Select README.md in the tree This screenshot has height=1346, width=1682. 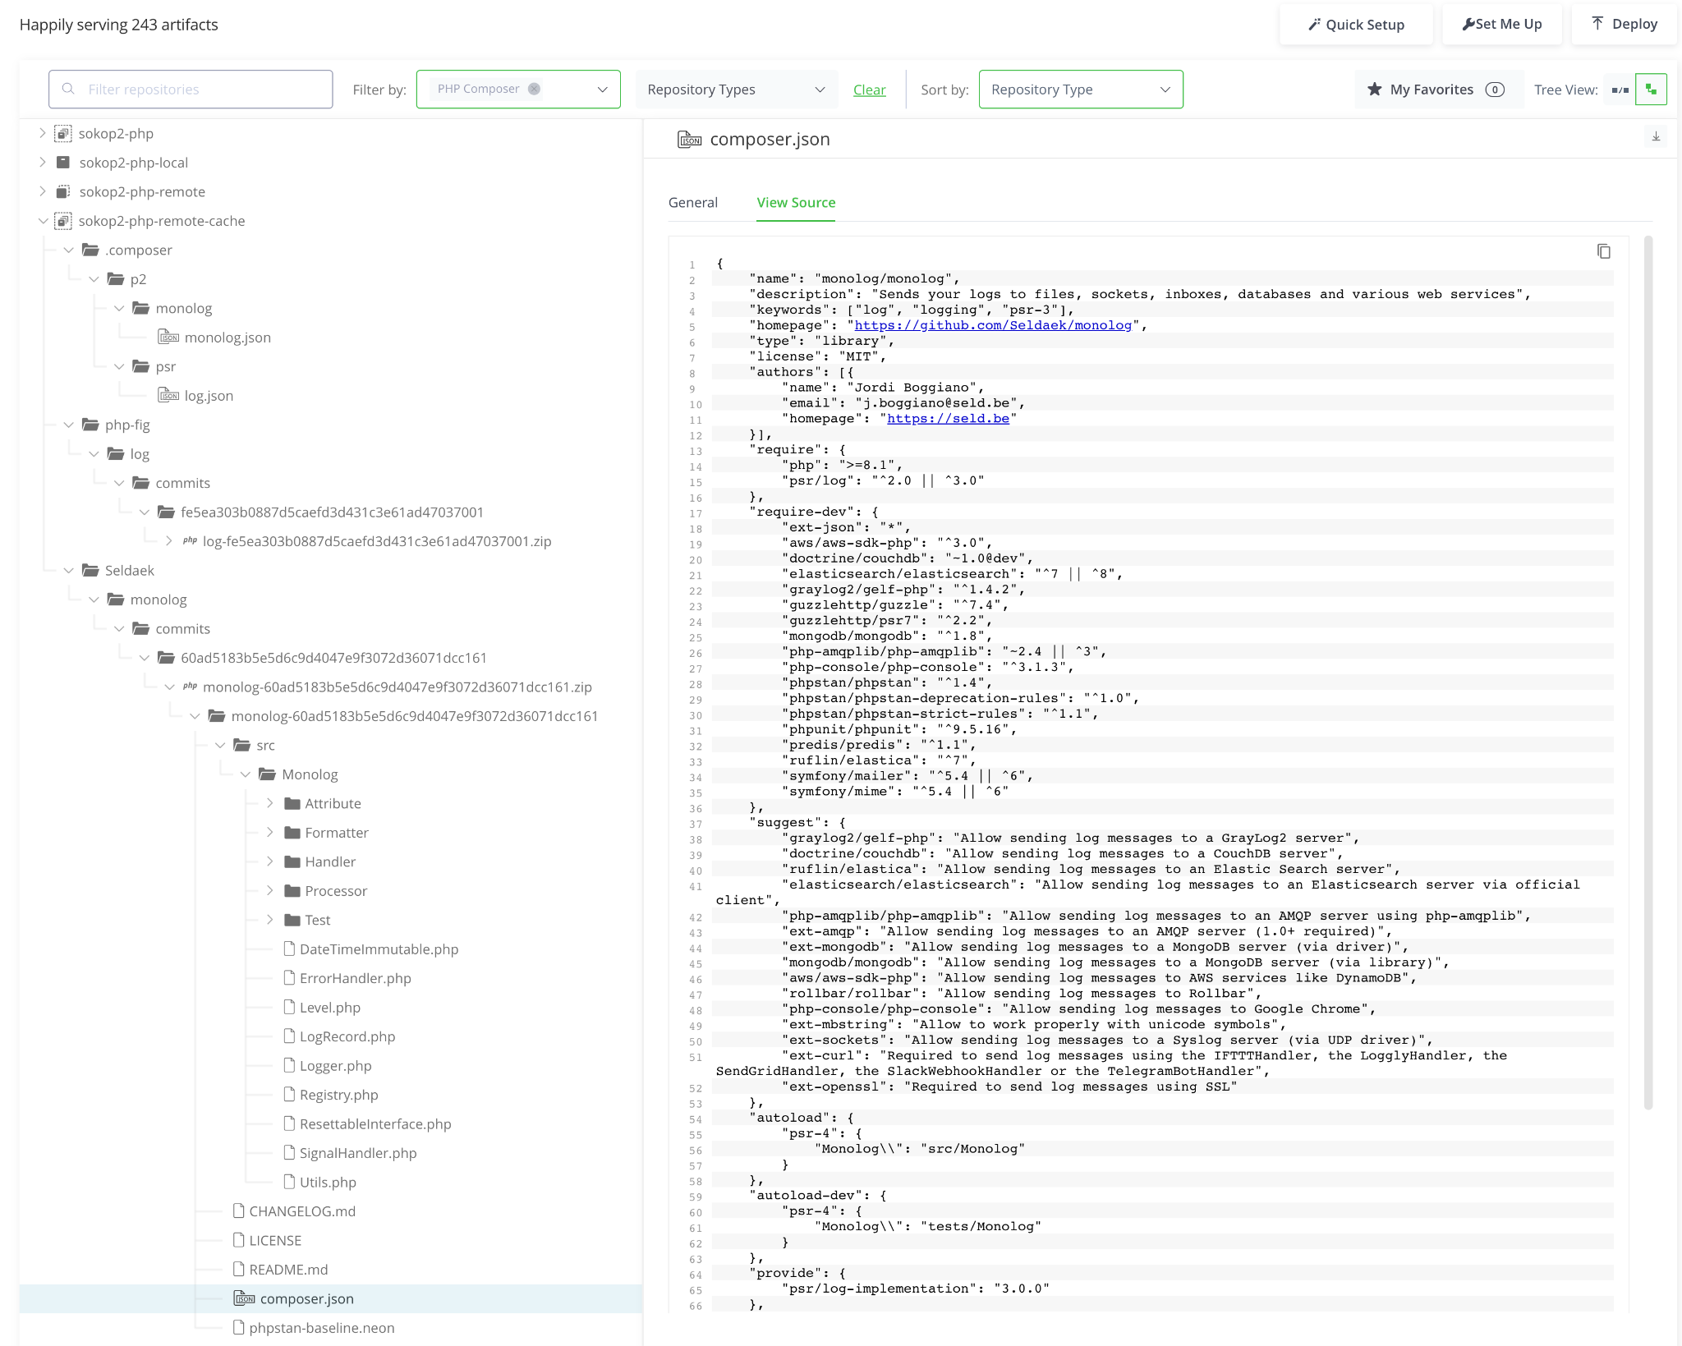[x=288, y=1270]
